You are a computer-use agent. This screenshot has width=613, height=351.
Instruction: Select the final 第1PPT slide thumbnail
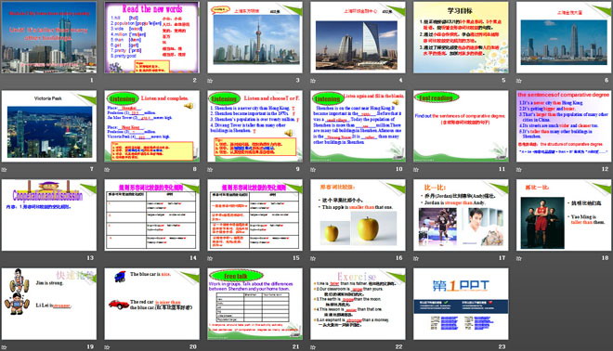[x=461, y=304]
